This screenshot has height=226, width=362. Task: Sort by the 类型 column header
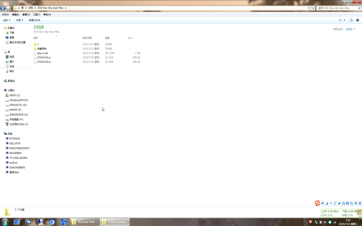click(x=108, y=38)
